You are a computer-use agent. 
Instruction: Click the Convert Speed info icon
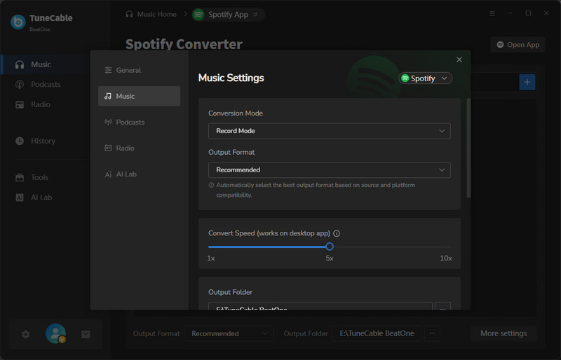(x=337, y=233)
